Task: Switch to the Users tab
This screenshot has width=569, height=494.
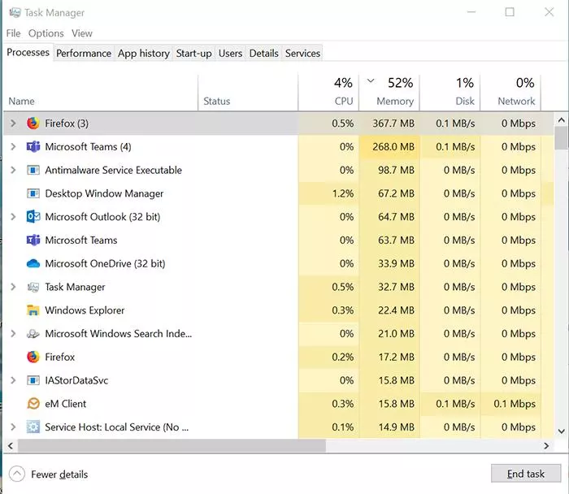Action: coord(230,54)
